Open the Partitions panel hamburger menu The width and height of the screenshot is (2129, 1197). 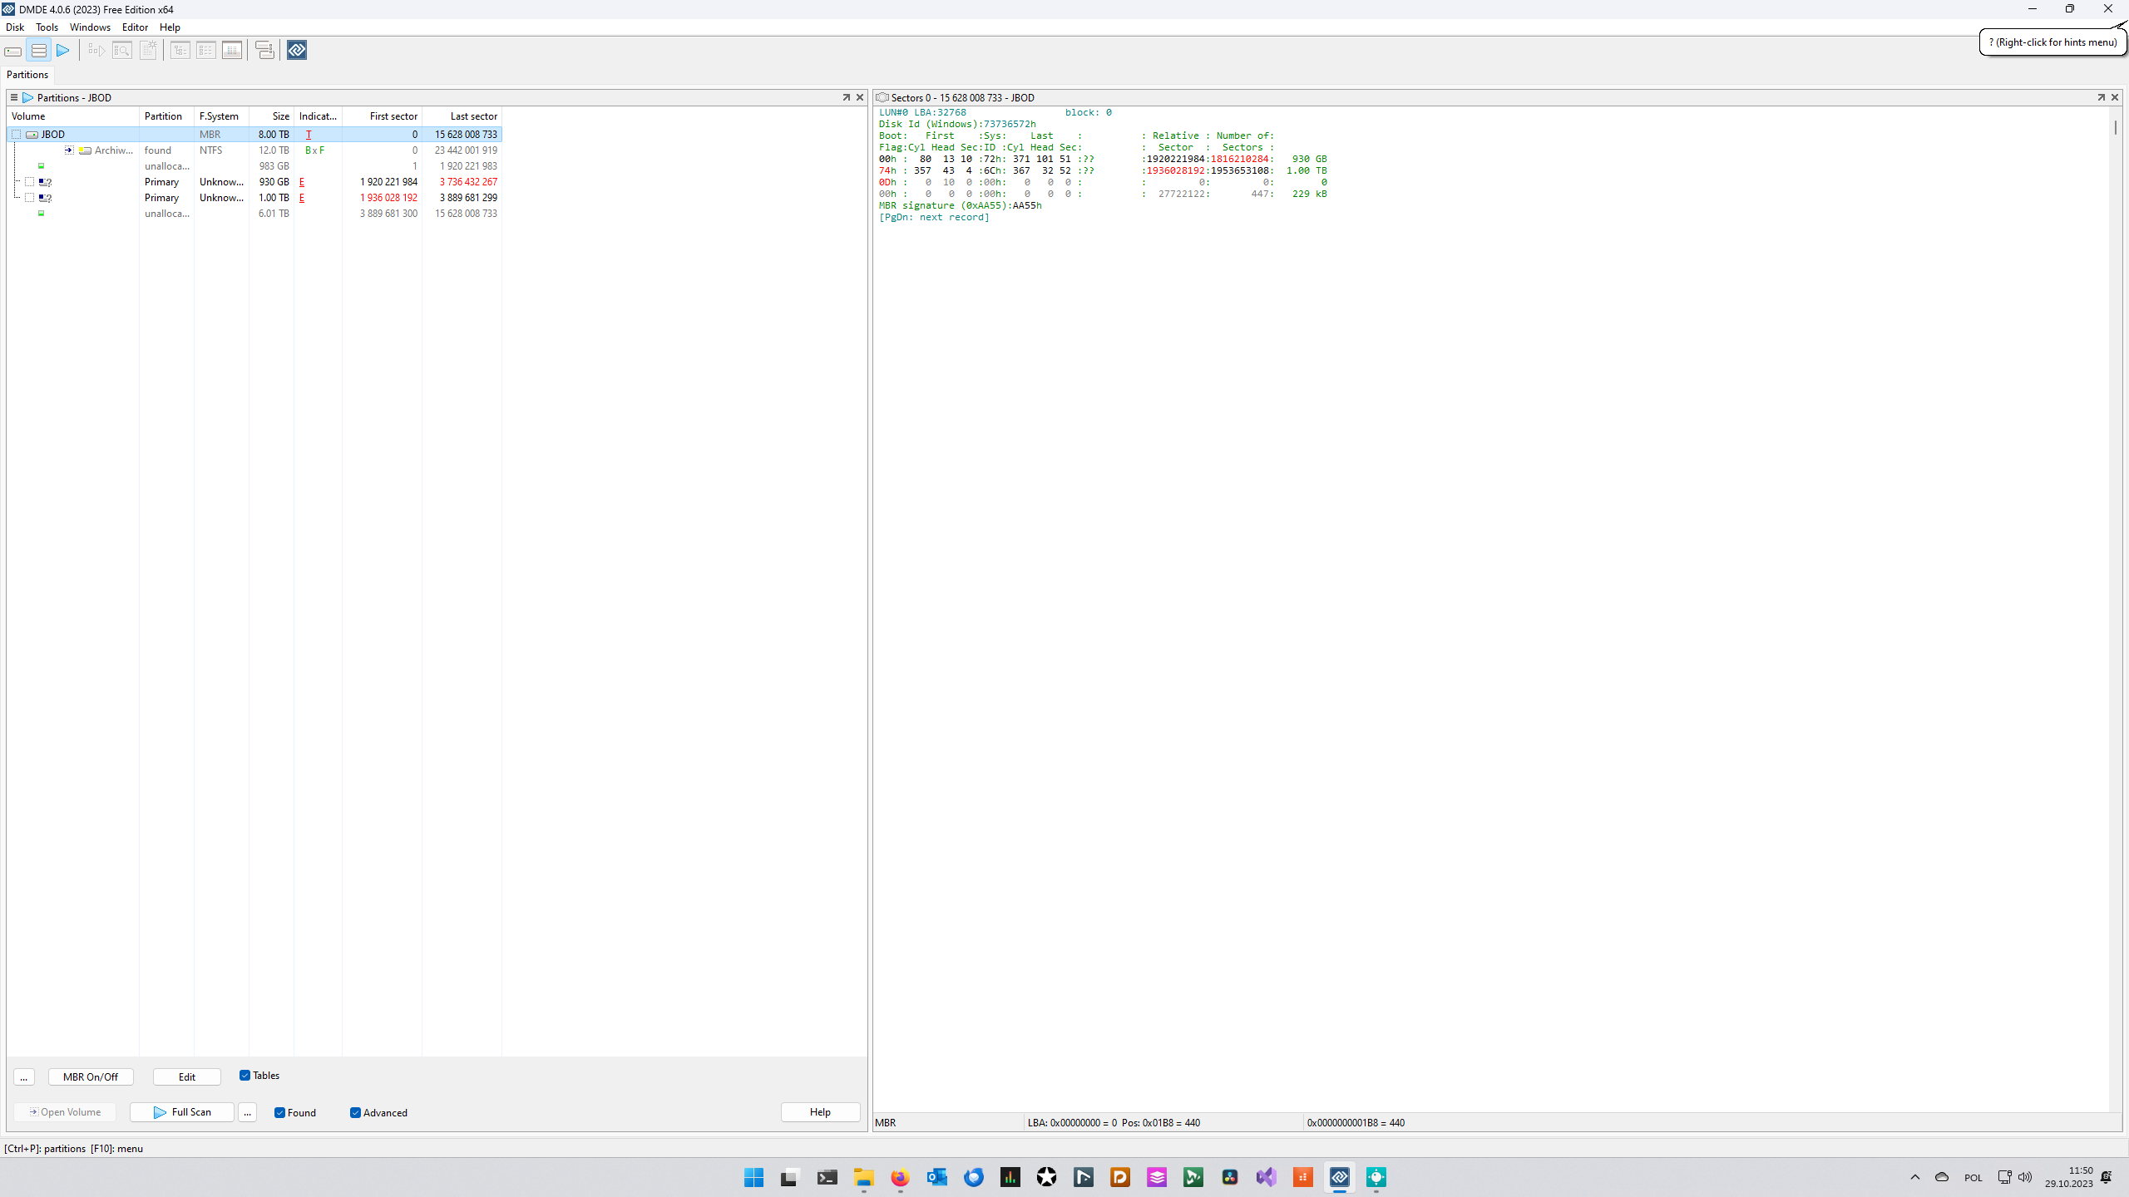pyautogui.click(x=14, y=97)
